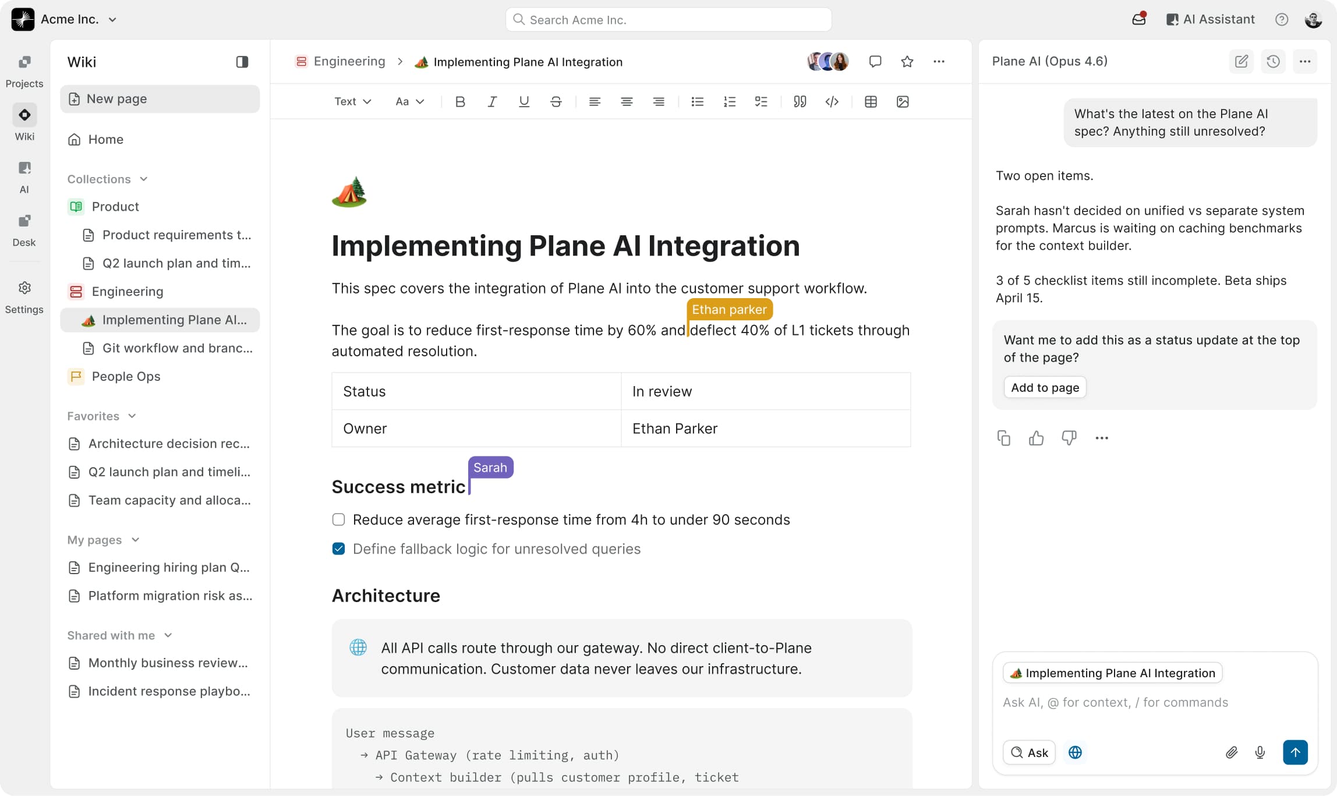Collapse the Collections section
1337x796 pixels.
143,179
